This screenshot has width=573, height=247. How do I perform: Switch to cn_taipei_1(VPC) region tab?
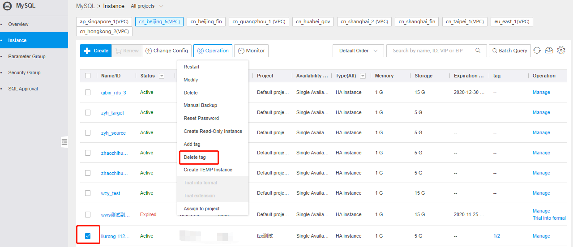point(465,21)
